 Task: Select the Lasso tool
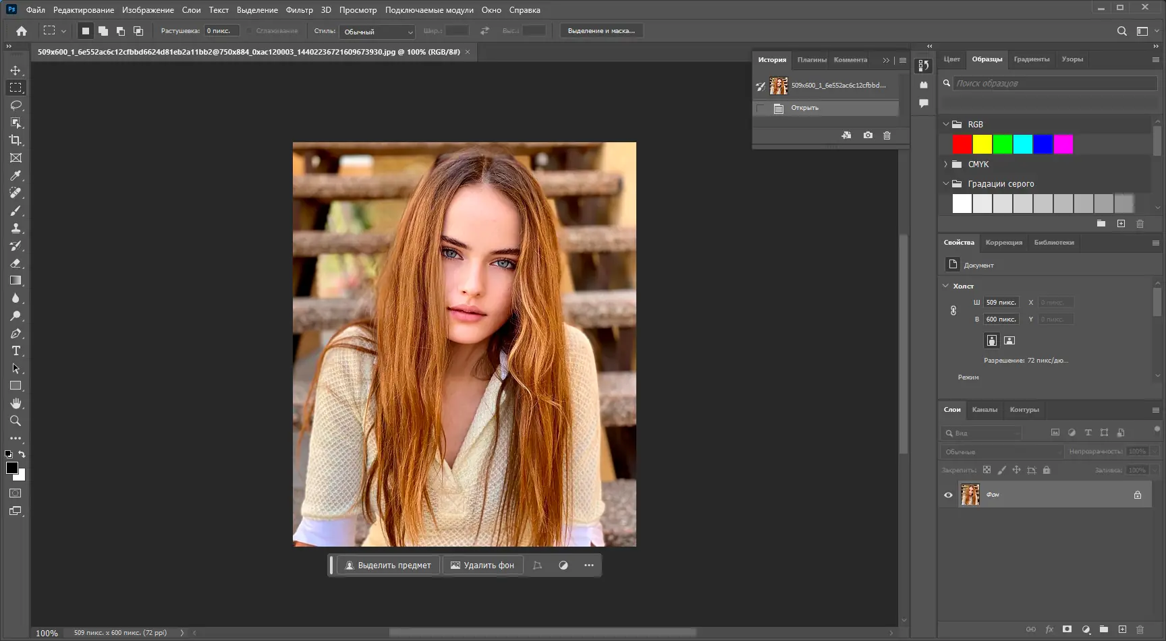coord(16,105)
